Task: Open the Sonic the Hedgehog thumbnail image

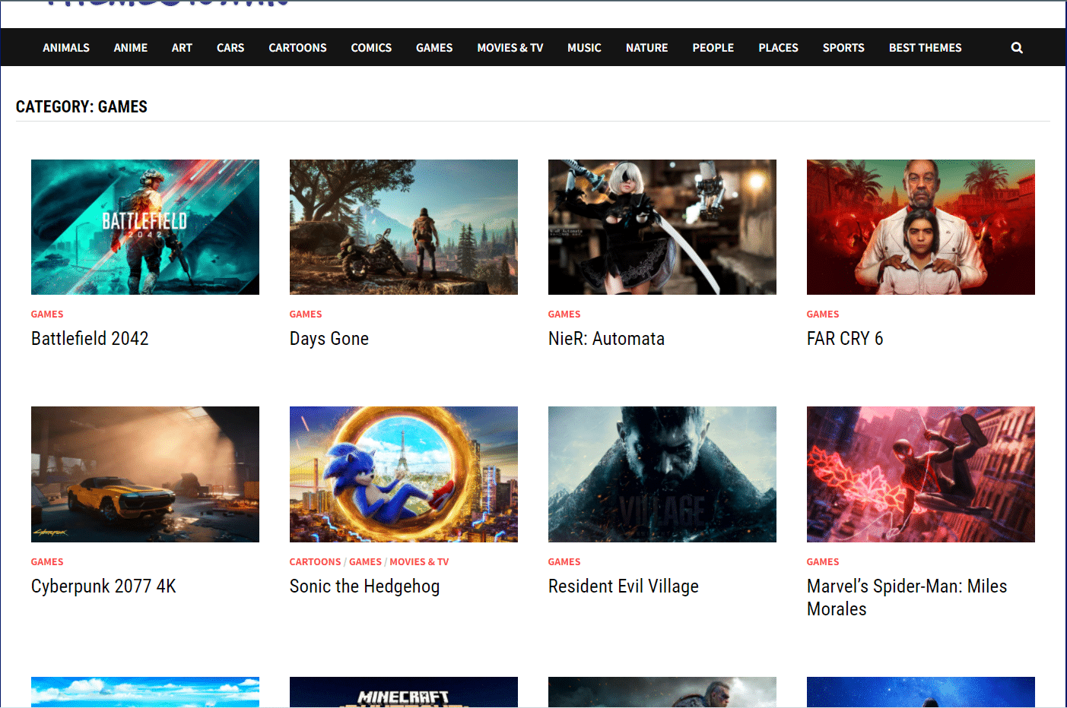Action: (x=404, y=474)
